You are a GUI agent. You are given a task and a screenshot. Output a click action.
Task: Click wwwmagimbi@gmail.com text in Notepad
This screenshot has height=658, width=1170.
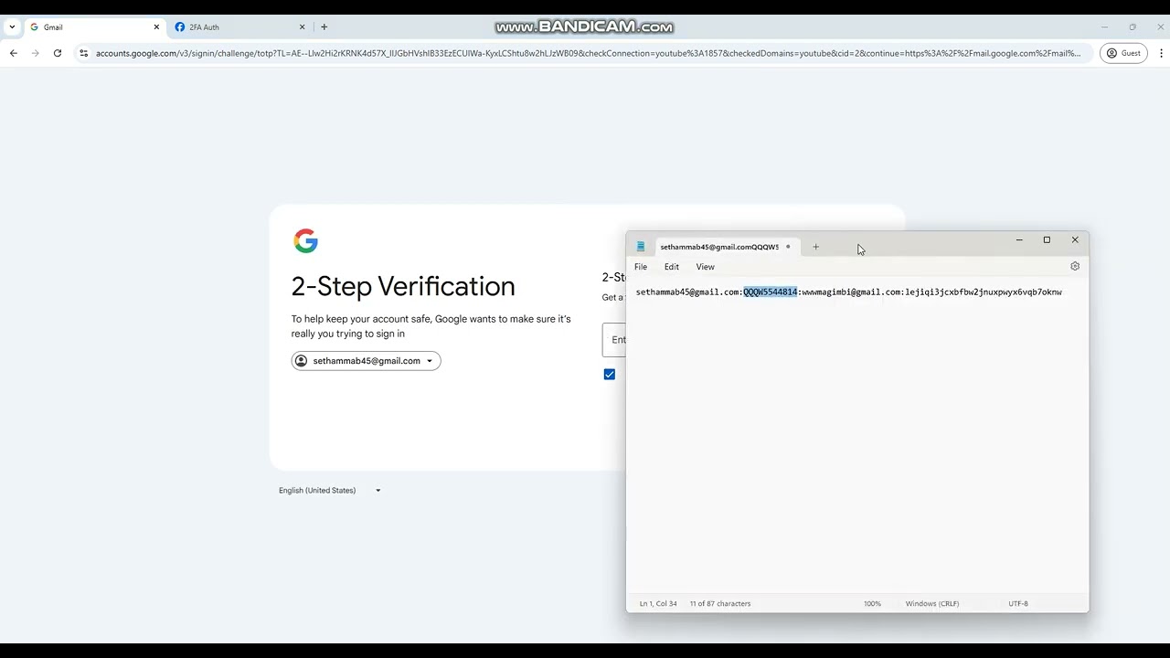click(x=852, y=292)
